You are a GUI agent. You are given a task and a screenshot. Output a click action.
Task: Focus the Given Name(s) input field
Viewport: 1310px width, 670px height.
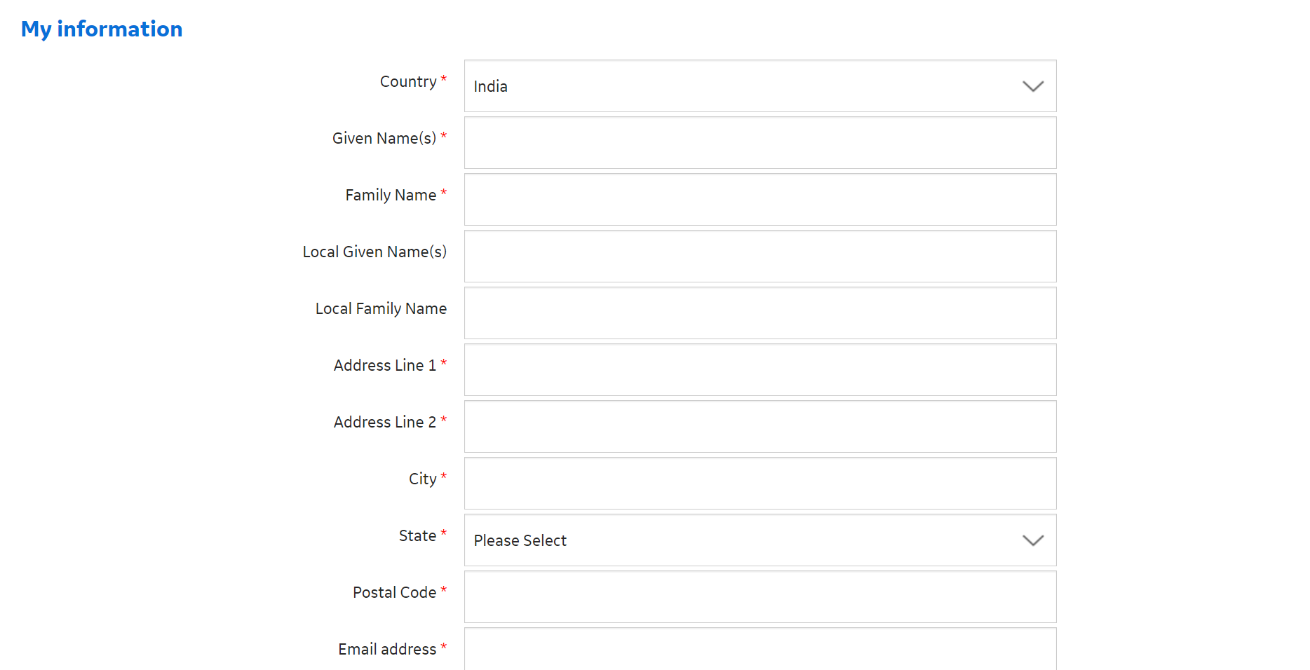760,143
